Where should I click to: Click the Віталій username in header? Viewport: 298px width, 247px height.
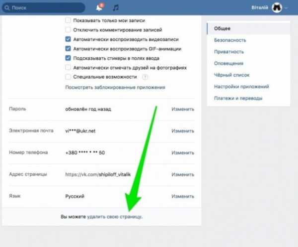click(x=260, y=7)
